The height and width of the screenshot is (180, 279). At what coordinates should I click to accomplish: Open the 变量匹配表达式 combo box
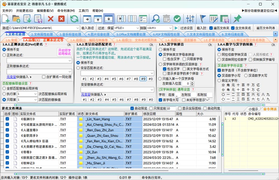click(151, 73)
